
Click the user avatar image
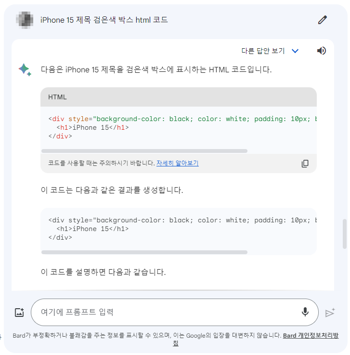25,20
